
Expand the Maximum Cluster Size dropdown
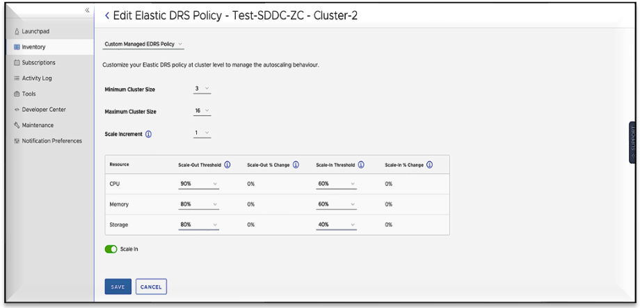click(x=202, y=111)
